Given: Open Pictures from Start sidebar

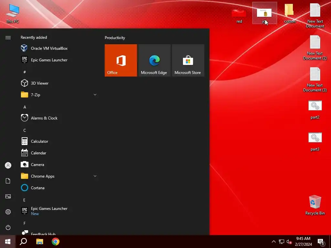Looking at the screenshot, I should point(8,196).
